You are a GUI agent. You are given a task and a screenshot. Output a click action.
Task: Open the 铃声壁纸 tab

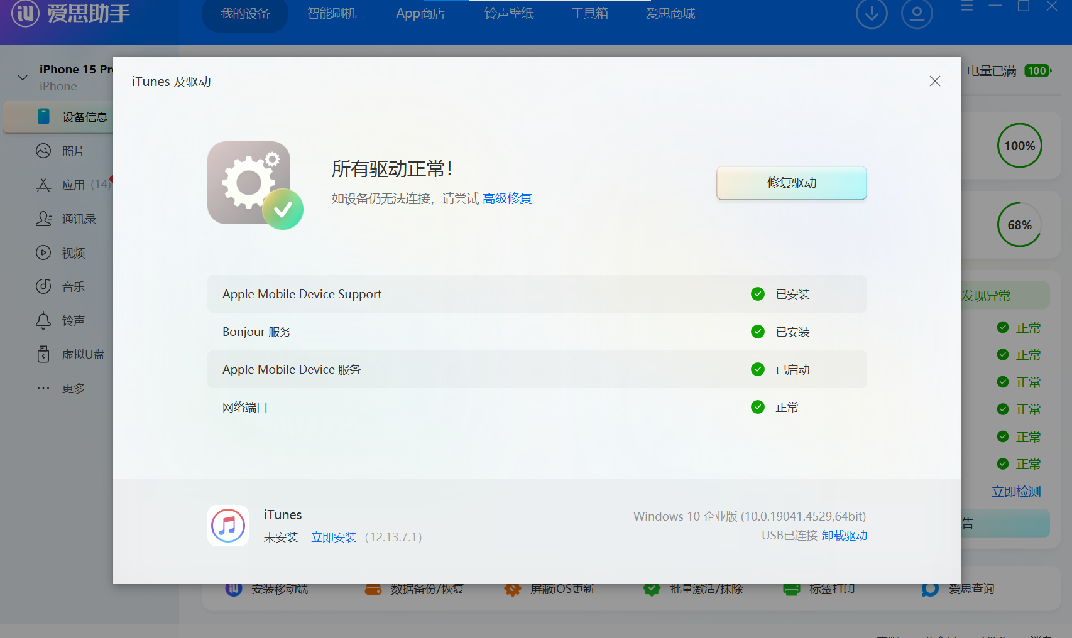click(509, 13)
